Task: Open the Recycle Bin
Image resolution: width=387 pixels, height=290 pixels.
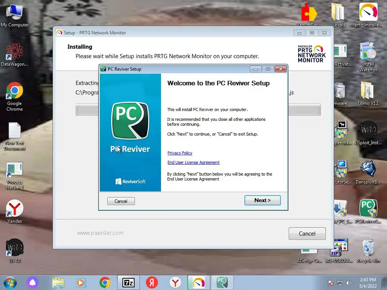Action: pos(368,251)
